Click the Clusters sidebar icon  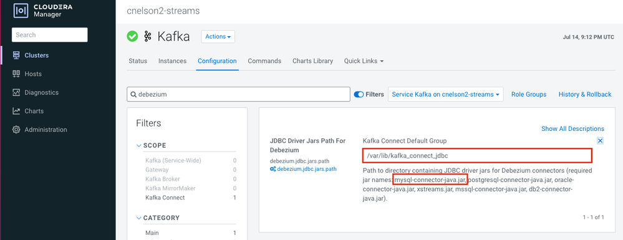[x=16, y=55]
